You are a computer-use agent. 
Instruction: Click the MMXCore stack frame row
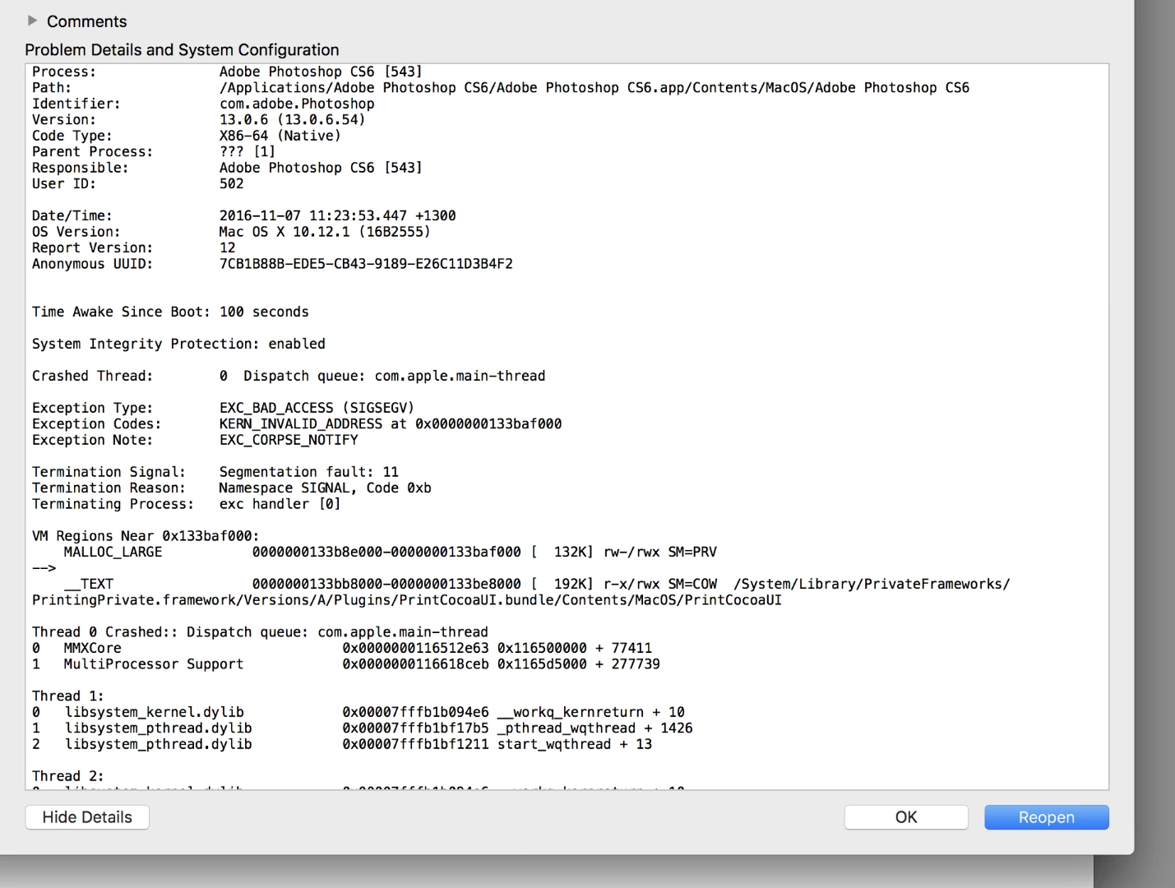342,649
